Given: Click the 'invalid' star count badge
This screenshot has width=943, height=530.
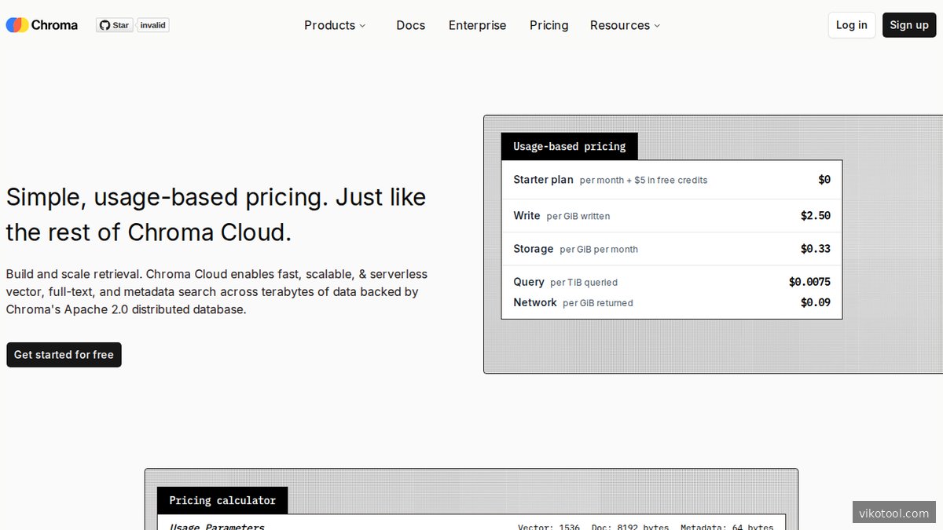Looking at the screenshot, I should pyautogui.click(x=152, y=24).
